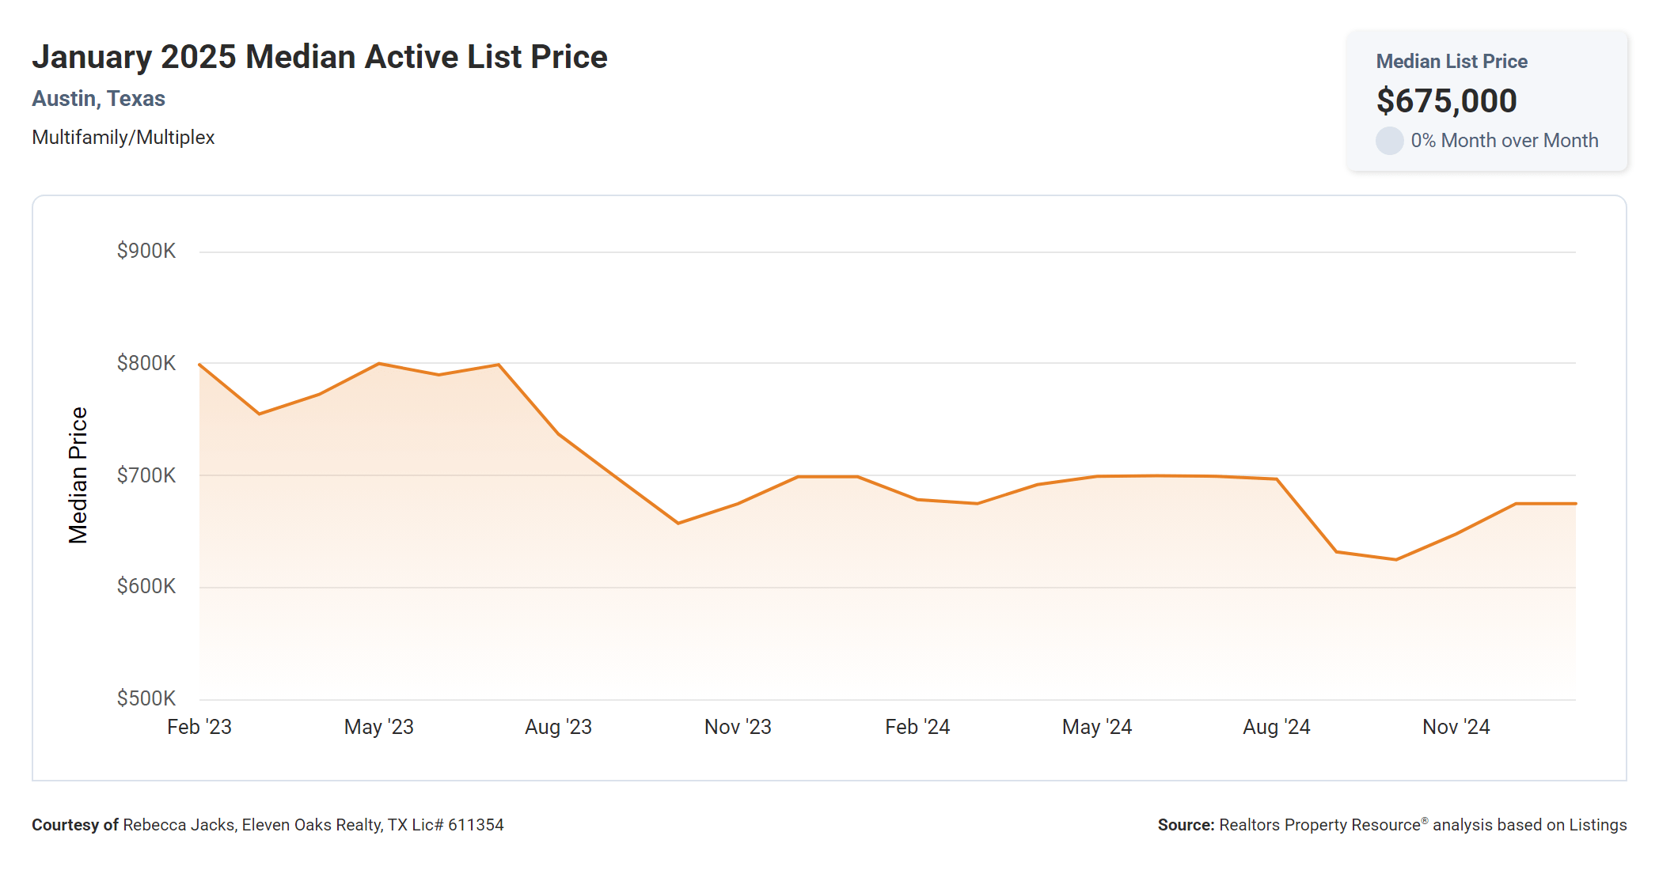Click the "Multifamily/Multiplex" property type label

(x=123, y=138)
